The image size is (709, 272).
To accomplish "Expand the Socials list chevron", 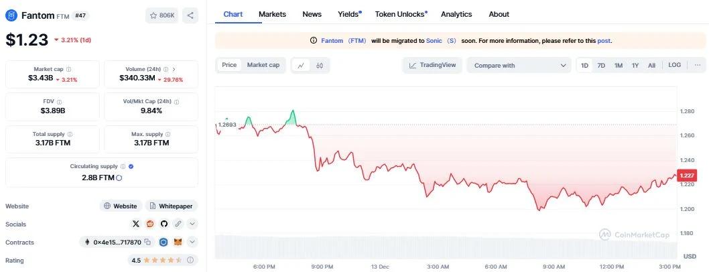I will (x=192, y=224).
